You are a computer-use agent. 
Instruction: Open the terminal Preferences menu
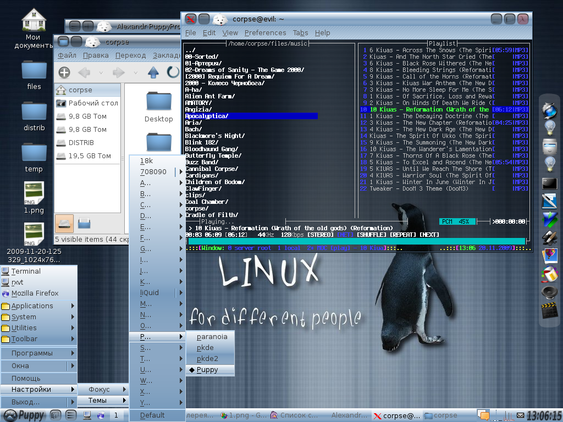265,32
